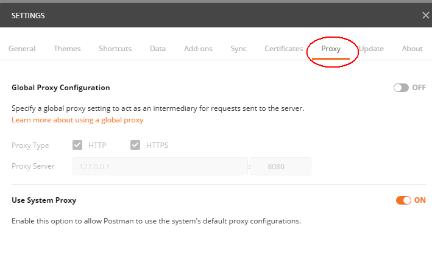Go to the Data tab
Image resolution: width=432 pixels, height=274 pixels.
[x=158, y=49]
